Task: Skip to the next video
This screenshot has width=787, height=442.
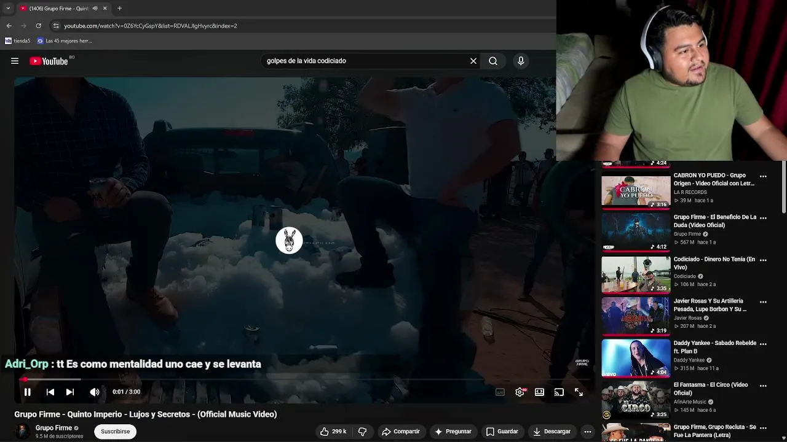Action: [x=70, y=392]
